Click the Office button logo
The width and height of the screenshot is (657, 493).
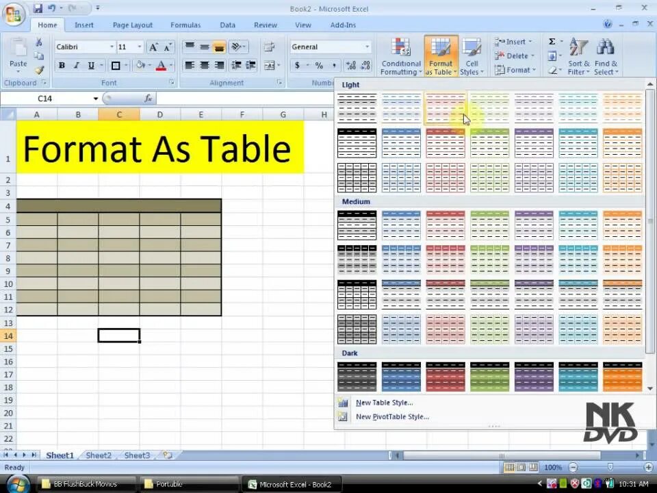[x=14, y=14]
